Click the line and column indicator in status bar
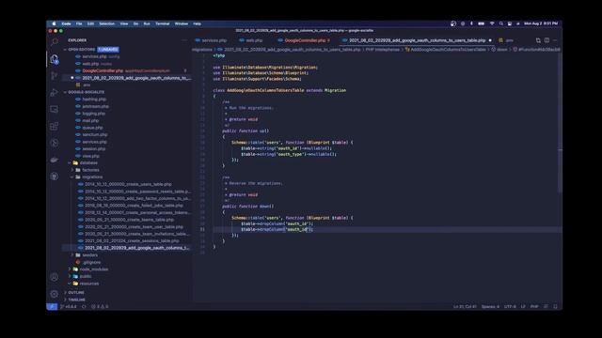Image resolution: width=602 pixels, height=338 pixels. (x=465, y=307)
